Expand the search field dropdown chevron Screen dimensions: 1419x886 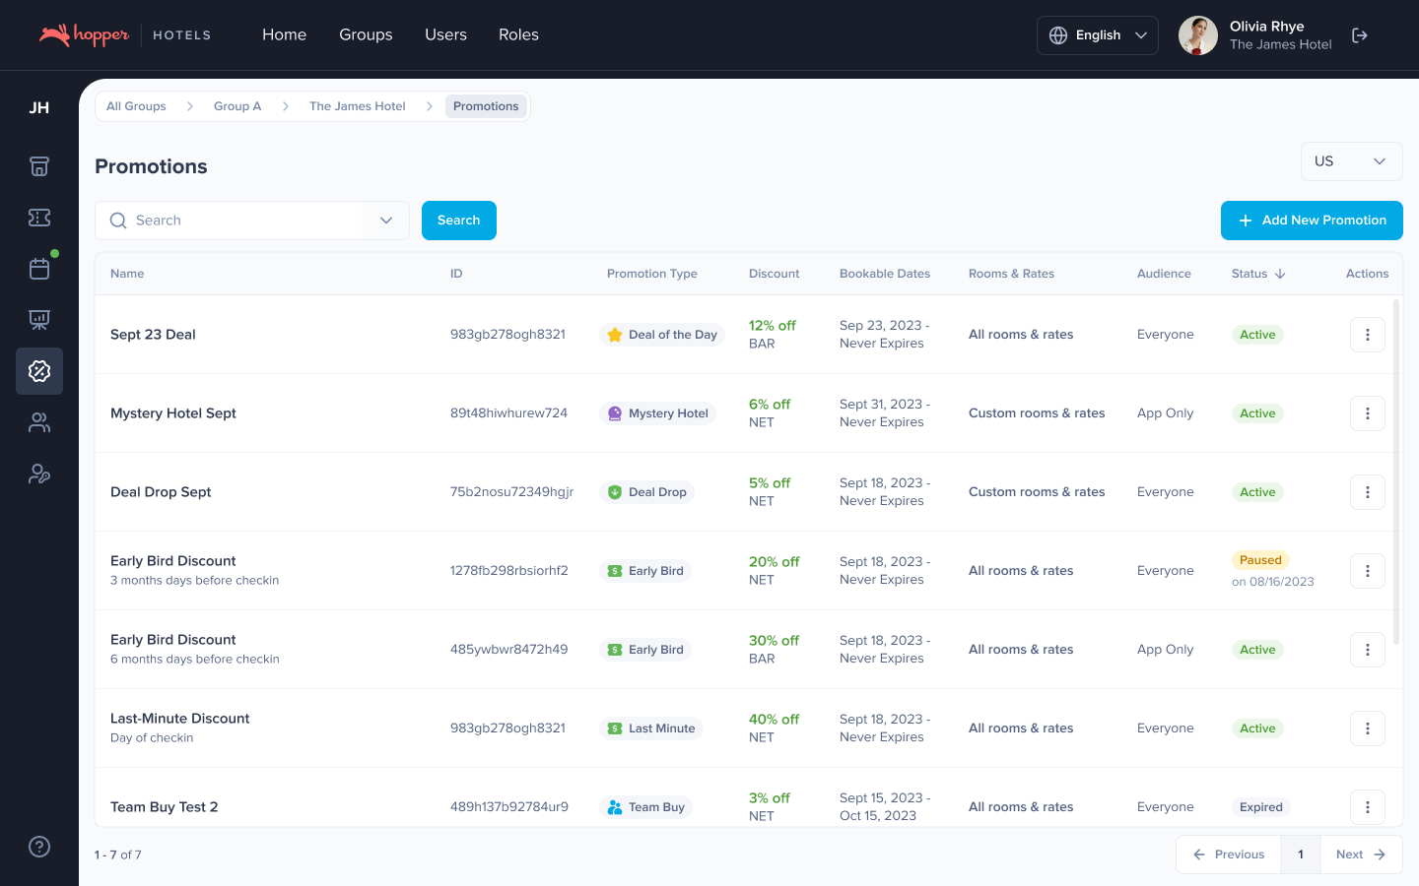point(386,221)
